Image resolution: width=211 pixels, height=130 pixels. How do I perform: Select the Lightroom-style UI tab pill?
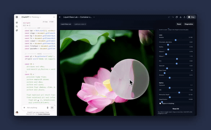click(80, 24)
